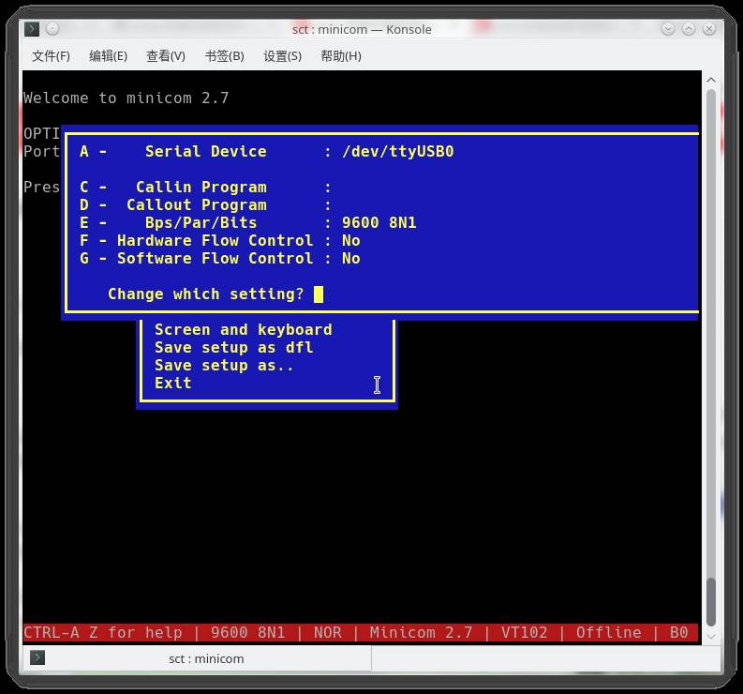
Task: Open the 设置(S) menu
Action: pos(282,56)
